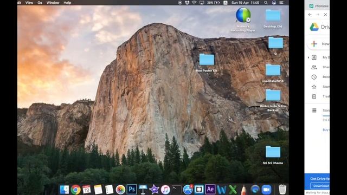
Task: Click the Download button in Drive banner
Action: (320, 186)
